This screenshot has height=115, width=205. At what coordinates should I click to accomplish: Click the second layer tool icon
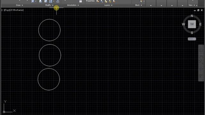coord(102,1)
